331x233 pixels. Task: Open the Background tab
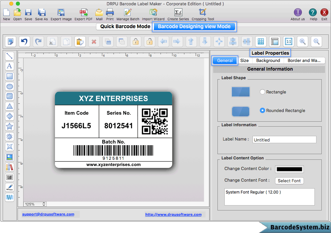tap(268, 60)
